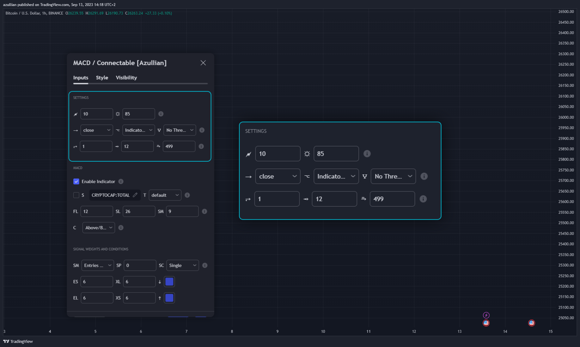Open the C 'Above/B...' dropdown
Viewport: 580px width, 347px height.
coord(99,228)
